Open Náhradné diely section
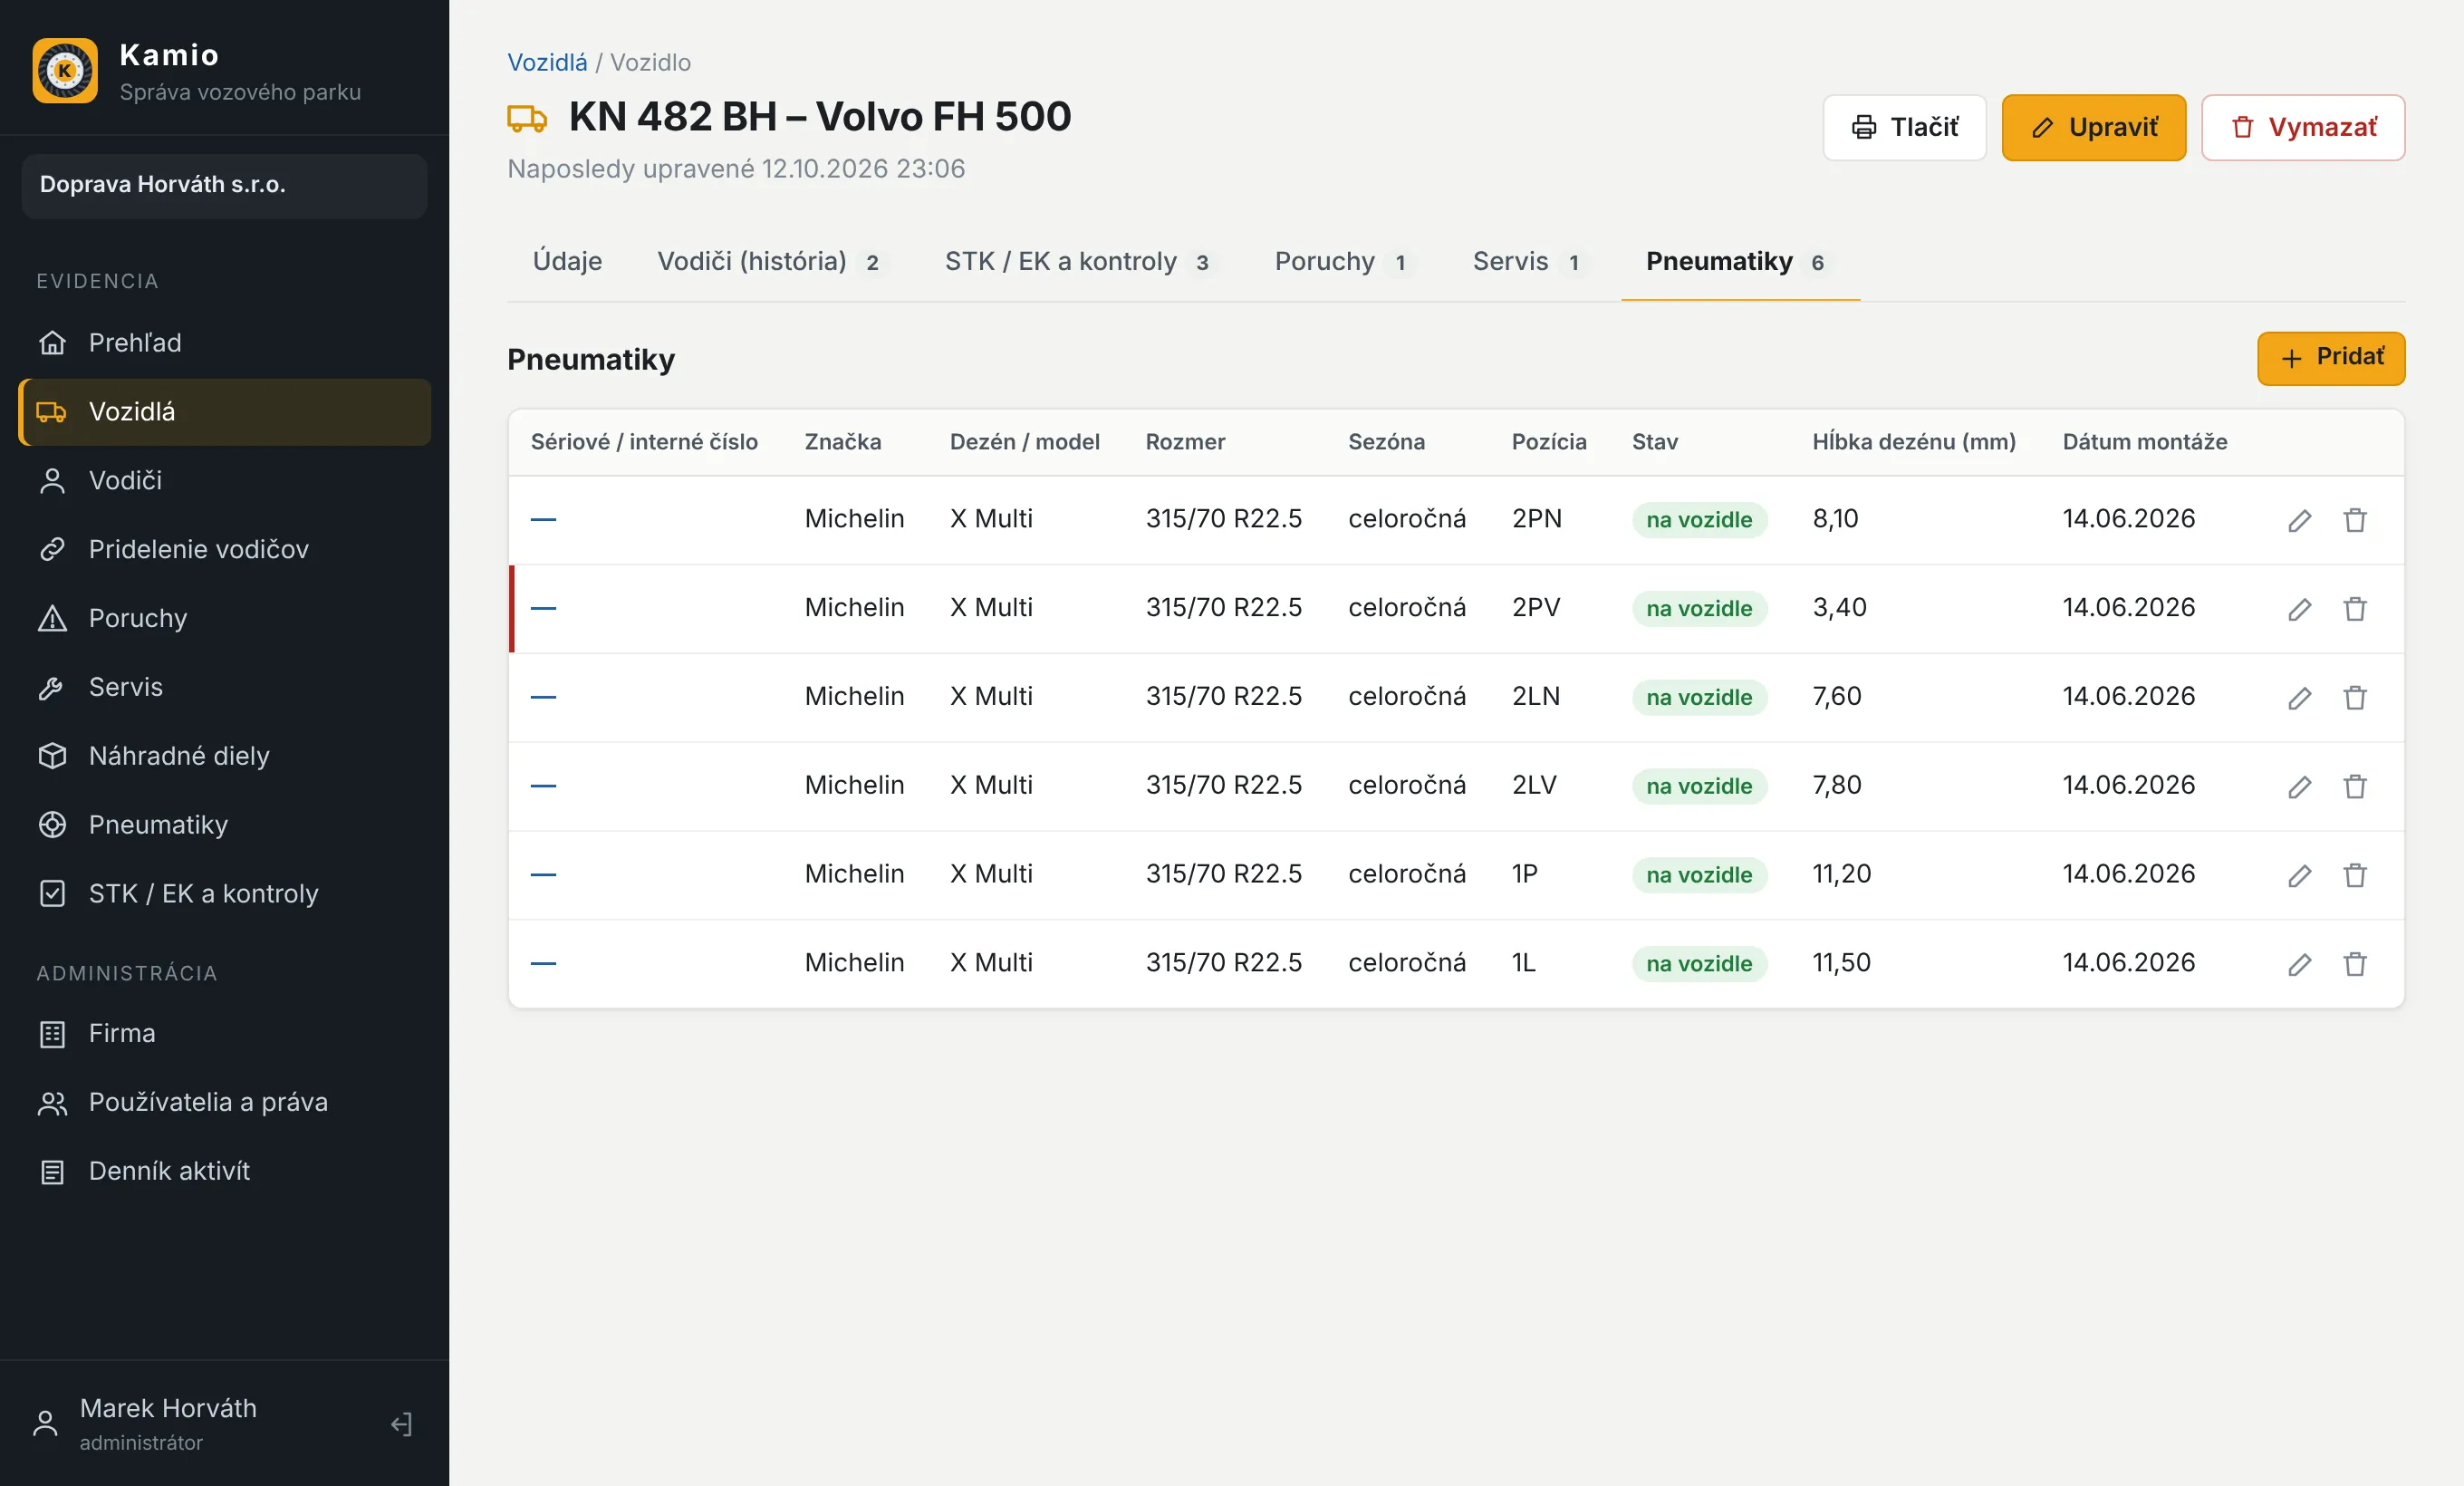This screenshot has width=2464, height=1486. pos(225,756)
